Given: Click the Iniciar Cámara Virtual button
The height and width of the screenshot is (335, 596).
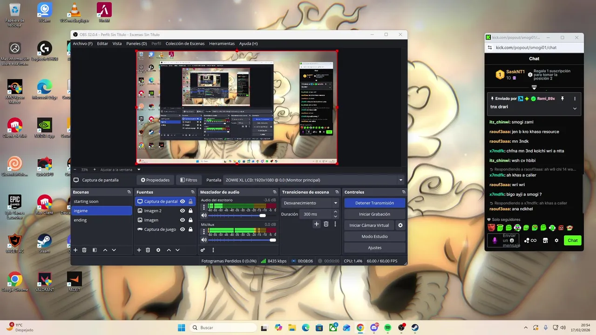Looking at the screenshot, I should (x=369, y=225).
